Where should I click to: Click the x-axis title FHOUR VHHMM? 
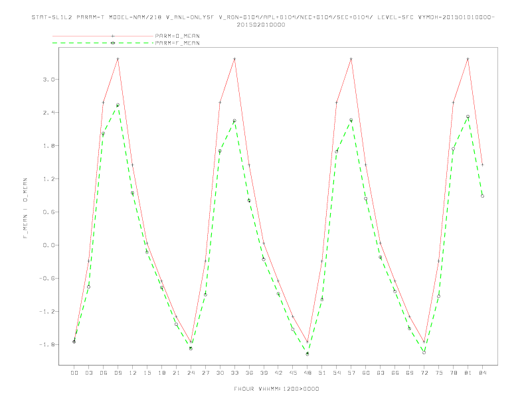tap(276, 389)
